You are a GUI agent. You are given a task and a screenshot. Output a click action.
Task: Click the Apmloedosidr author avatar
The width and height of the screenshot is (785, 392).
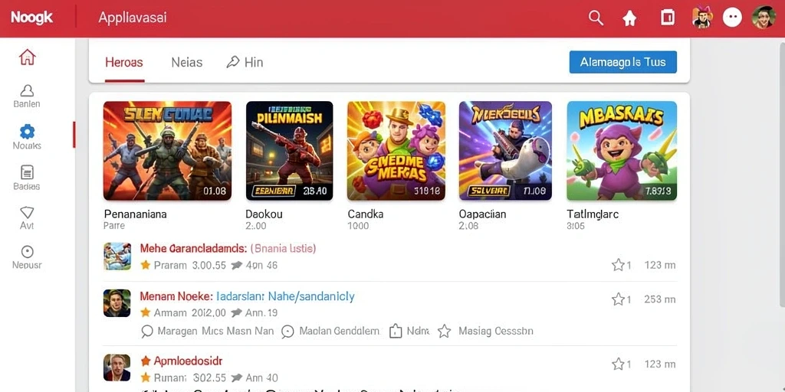tap(117, 367)
